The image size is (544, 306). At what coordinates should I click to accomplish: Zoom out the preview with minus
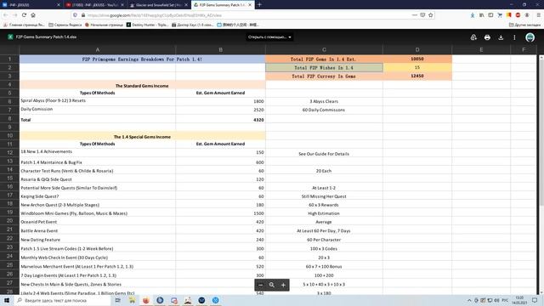click(261, 285)
